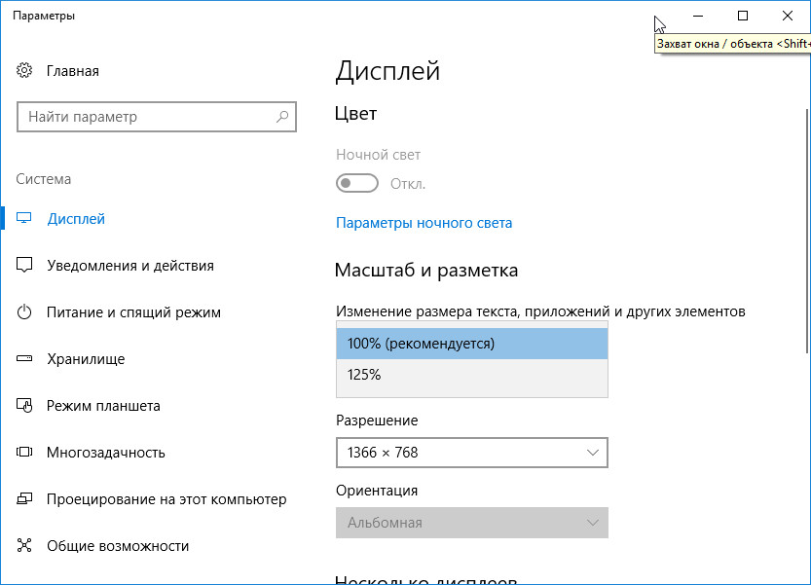
Task: Open Параметры ночного света link
Action: click(x=424, y=223)
